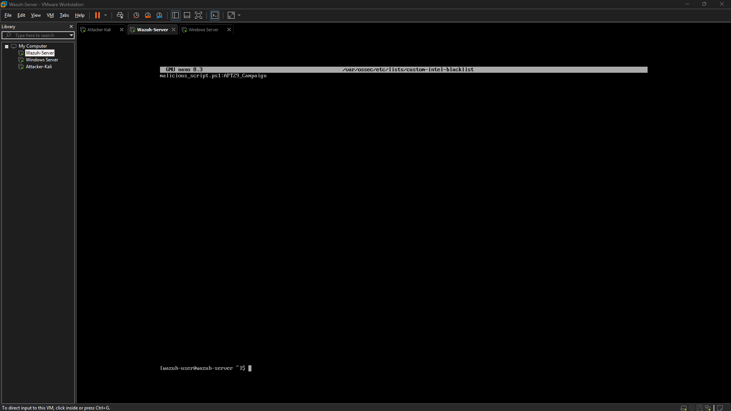Click the Library panel title label
This screenshot has width=731, height=411.
coord(8,27)
